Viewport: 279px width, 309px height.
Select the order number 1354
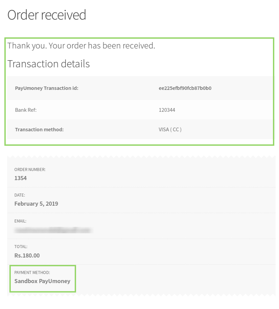21,178
